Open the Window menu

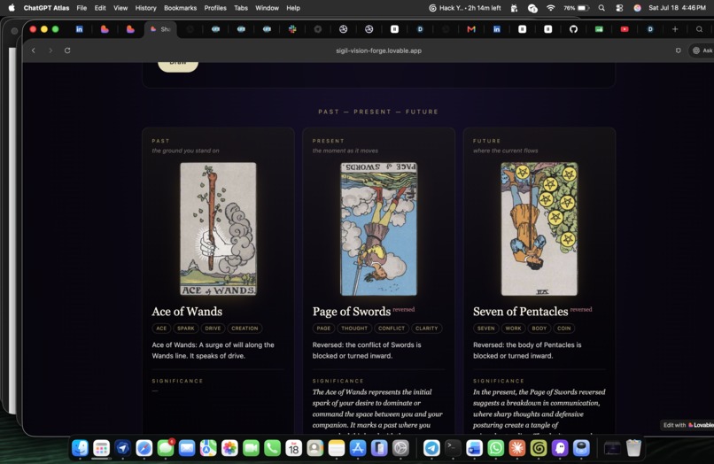tap(267, 8)
